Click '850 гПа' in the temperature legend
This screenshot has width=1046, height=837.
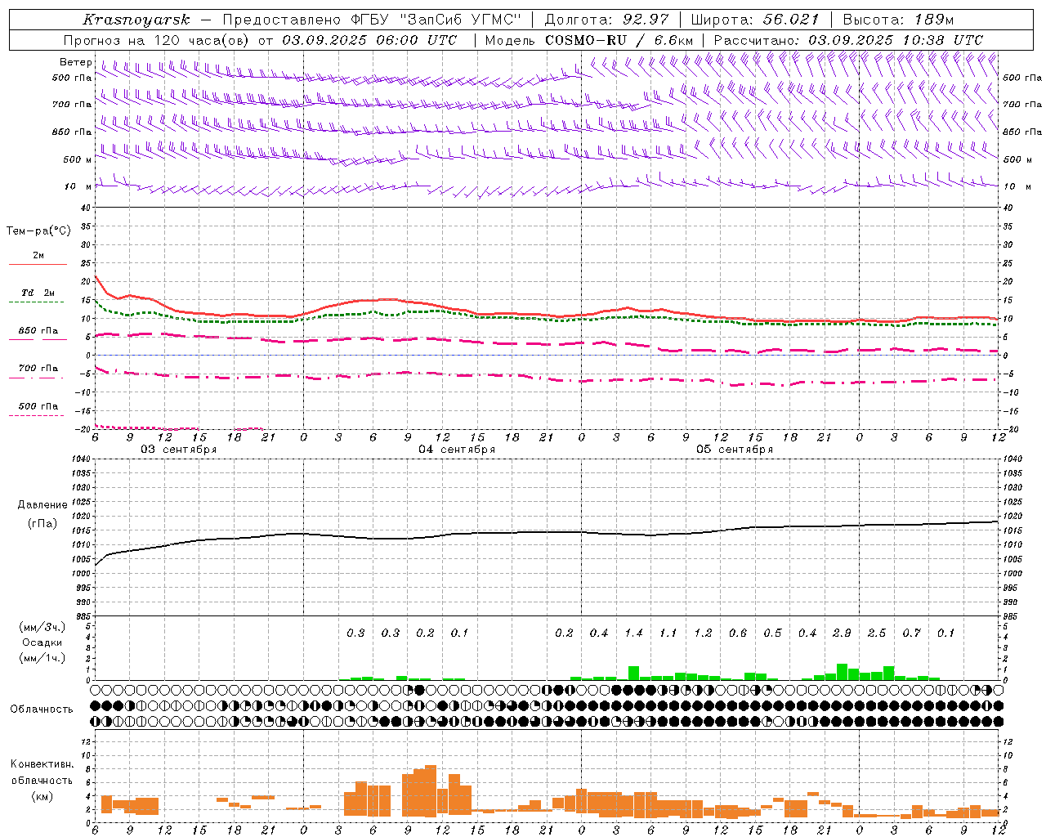38,331
